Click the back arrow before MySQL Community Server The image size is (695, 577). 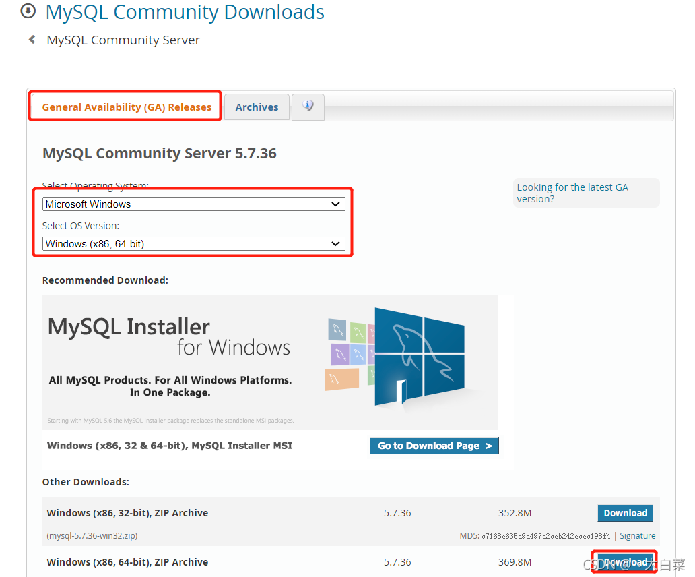click(x=32, y=40)
